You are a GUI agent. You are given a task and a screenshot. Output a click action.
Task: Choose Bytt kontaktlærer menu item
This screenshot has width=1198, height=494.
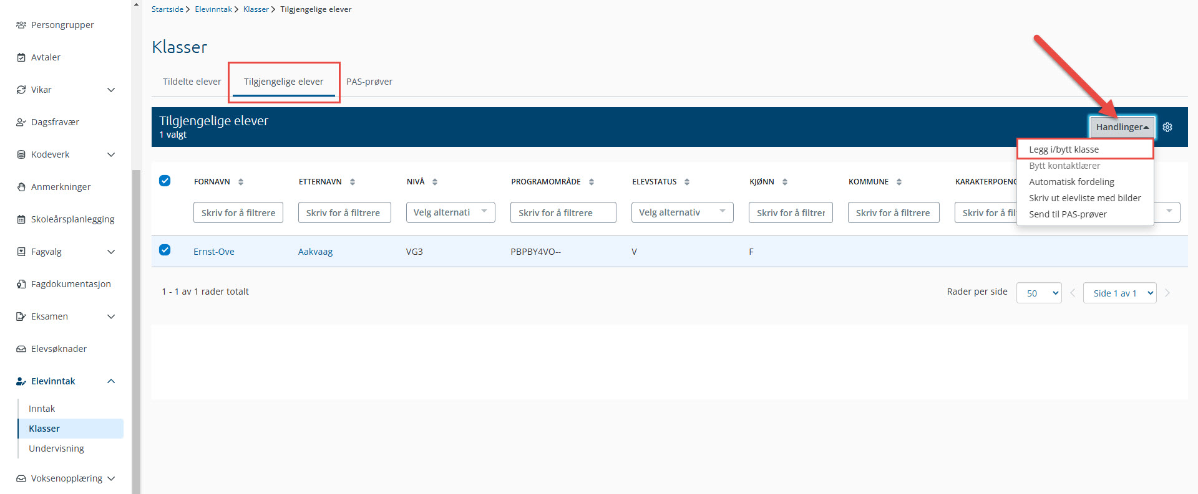pos(1085,166)
